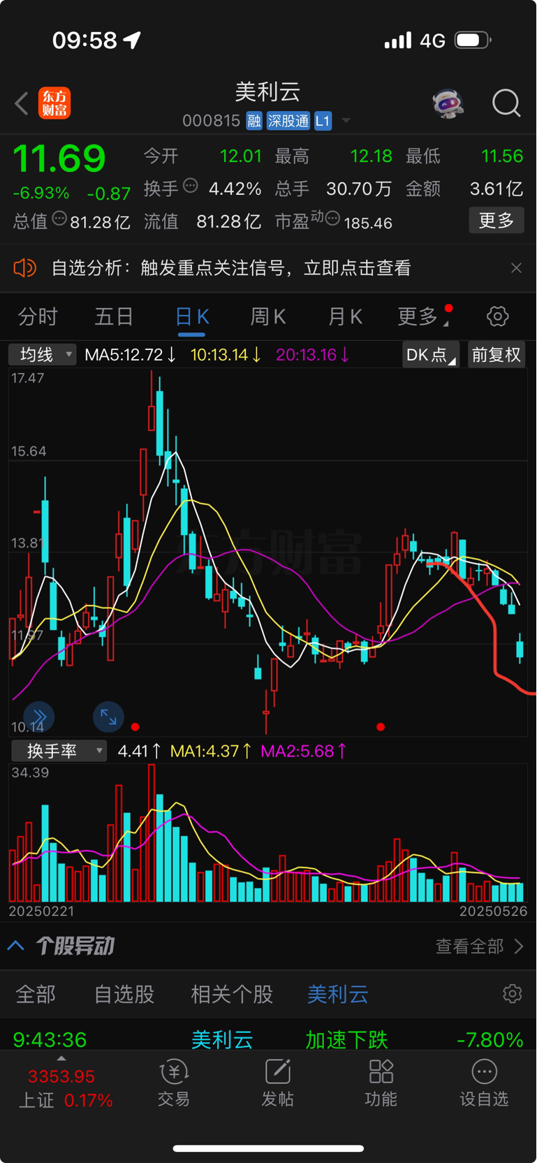Image resolution: width=537 pixels, height=1163 pixels.
Task: Open 发帖 post icon
Action: tap(277, 1083)
